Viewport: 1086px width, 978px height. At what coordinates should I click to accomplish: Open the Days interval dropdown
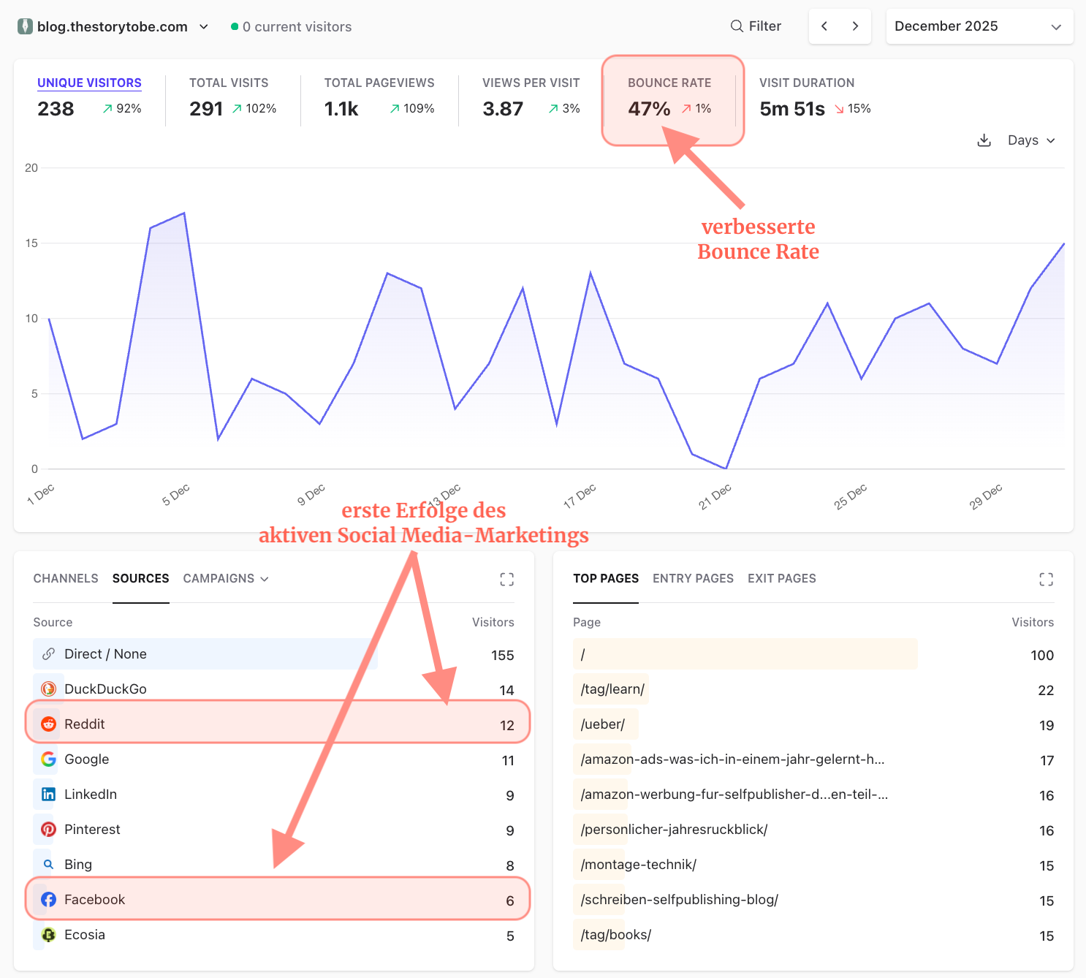pyautogui.click(x=1031, y=140)
